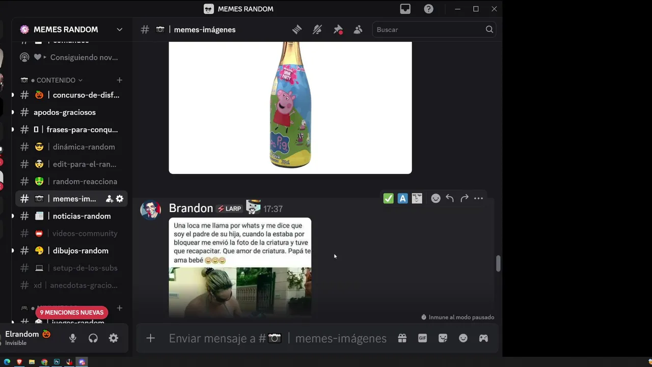Open pinned messages icon

click(338, 30)
